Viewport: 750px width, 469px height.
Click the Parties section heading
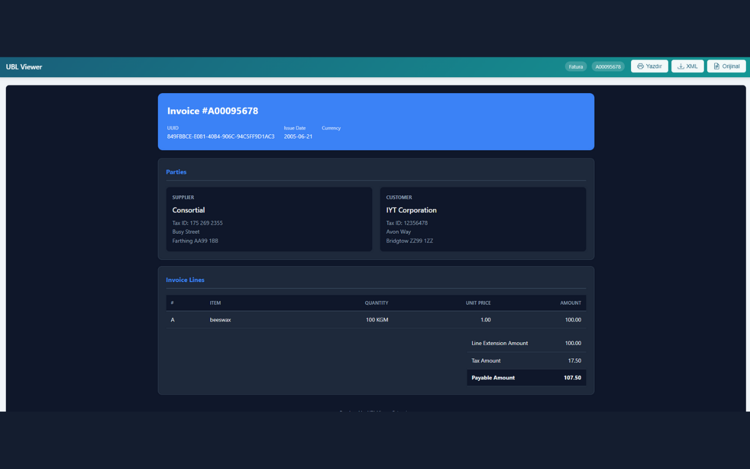pos(176,172)
